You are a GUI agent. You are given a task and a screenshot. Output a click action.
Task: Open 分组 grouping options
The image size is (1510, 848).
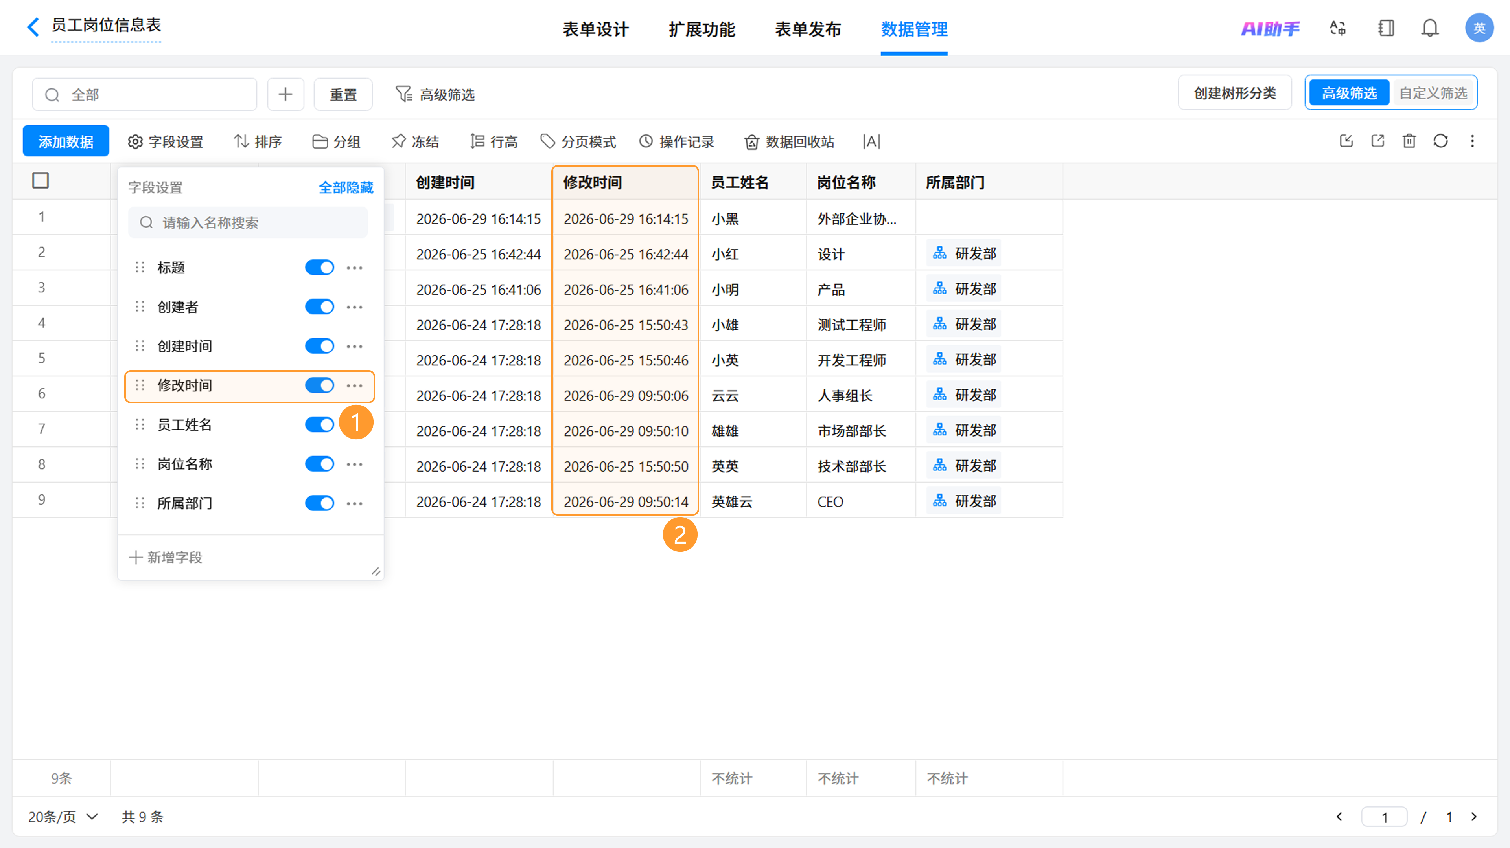pyautogui.click(x=337, y=142)
